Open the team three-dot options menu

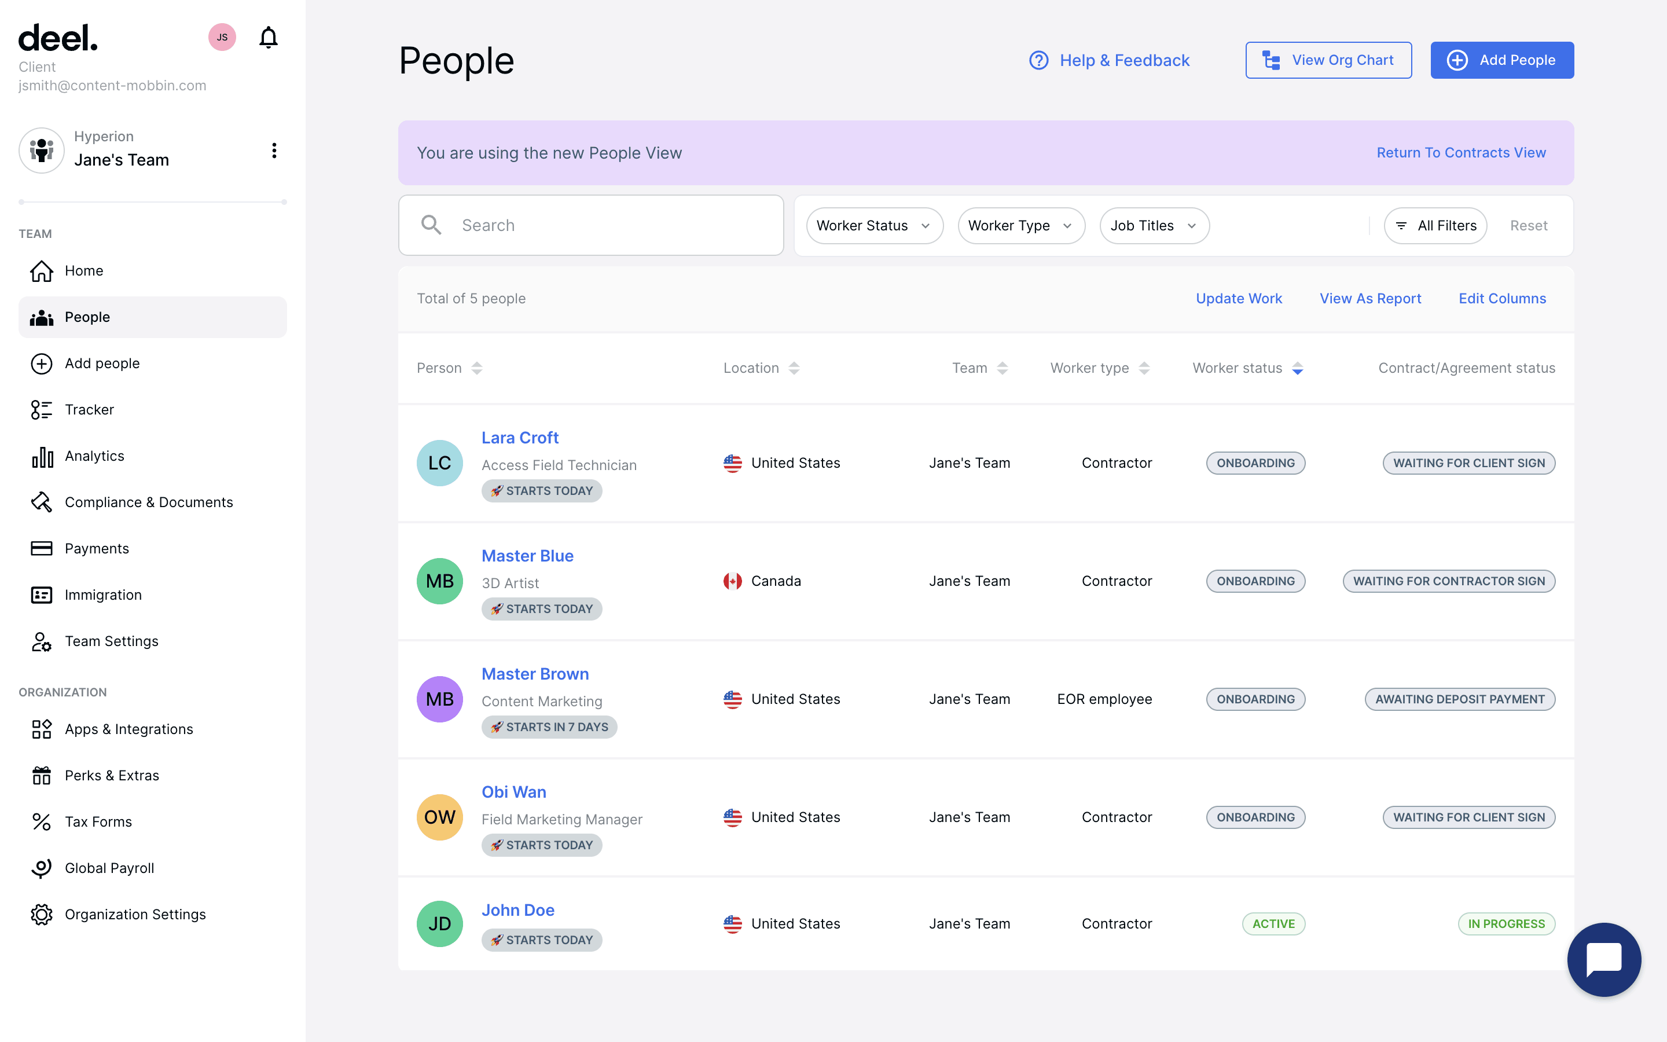274,151
